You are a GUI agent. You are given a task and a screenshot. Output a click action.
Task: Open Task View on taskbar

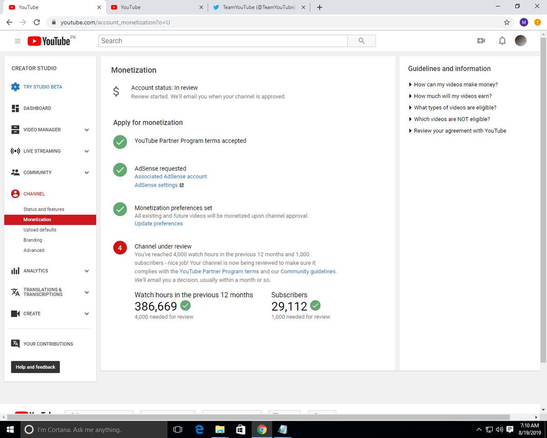178,429
